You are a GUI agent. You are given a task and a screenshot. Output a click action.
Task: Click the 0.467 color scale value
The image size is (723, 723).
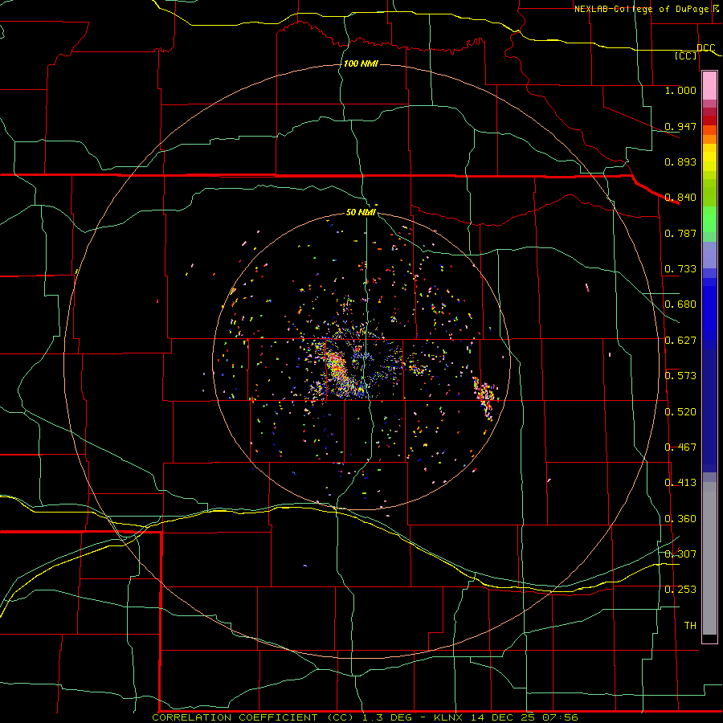point(680,447)
